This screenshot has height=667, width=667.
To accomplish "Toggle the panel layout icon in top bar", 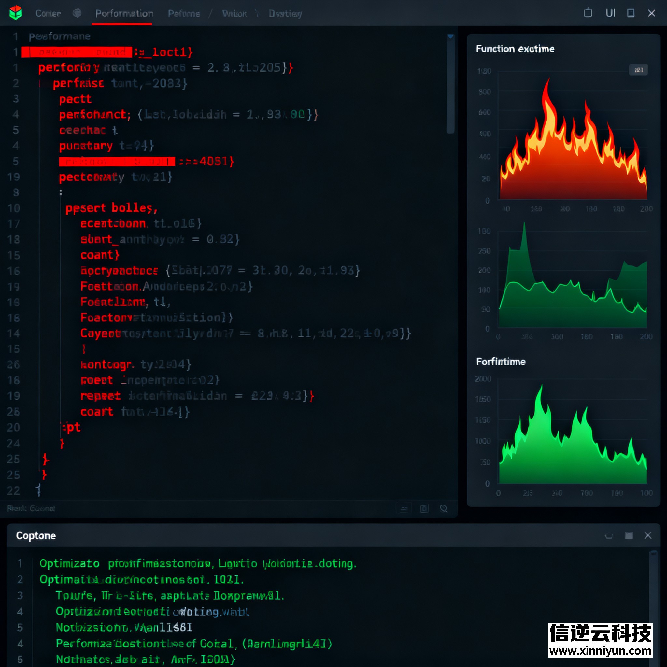I will [631, 13].
